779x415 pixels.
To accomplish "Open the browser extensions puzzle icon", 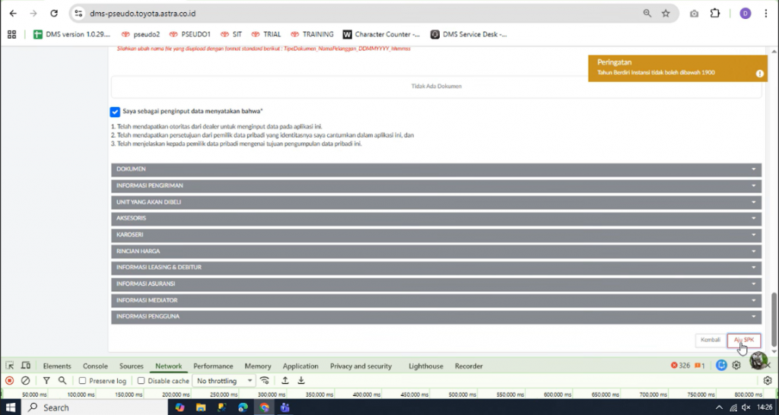I will click(x=715, y=14).
